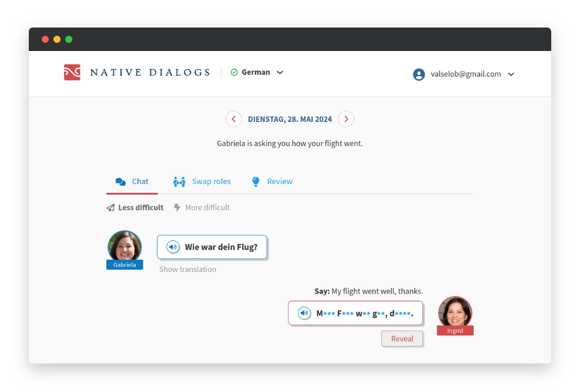Minimize the window with yellow button
580x391 pixels.
coord(57,39)
